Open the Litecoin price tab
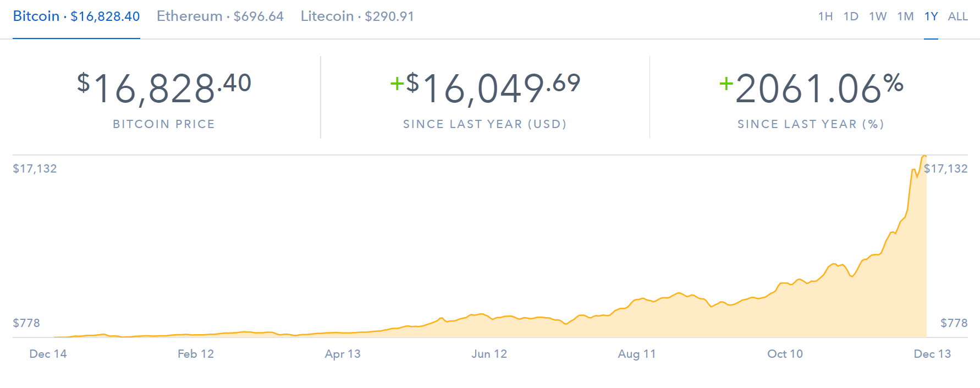The width and height of the screenshot is (980, 388). pyautogui.click(x=357, y=16)
